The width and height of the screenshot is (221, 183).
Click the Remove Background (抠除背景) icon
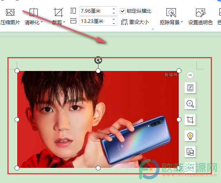tap(171, 12)
